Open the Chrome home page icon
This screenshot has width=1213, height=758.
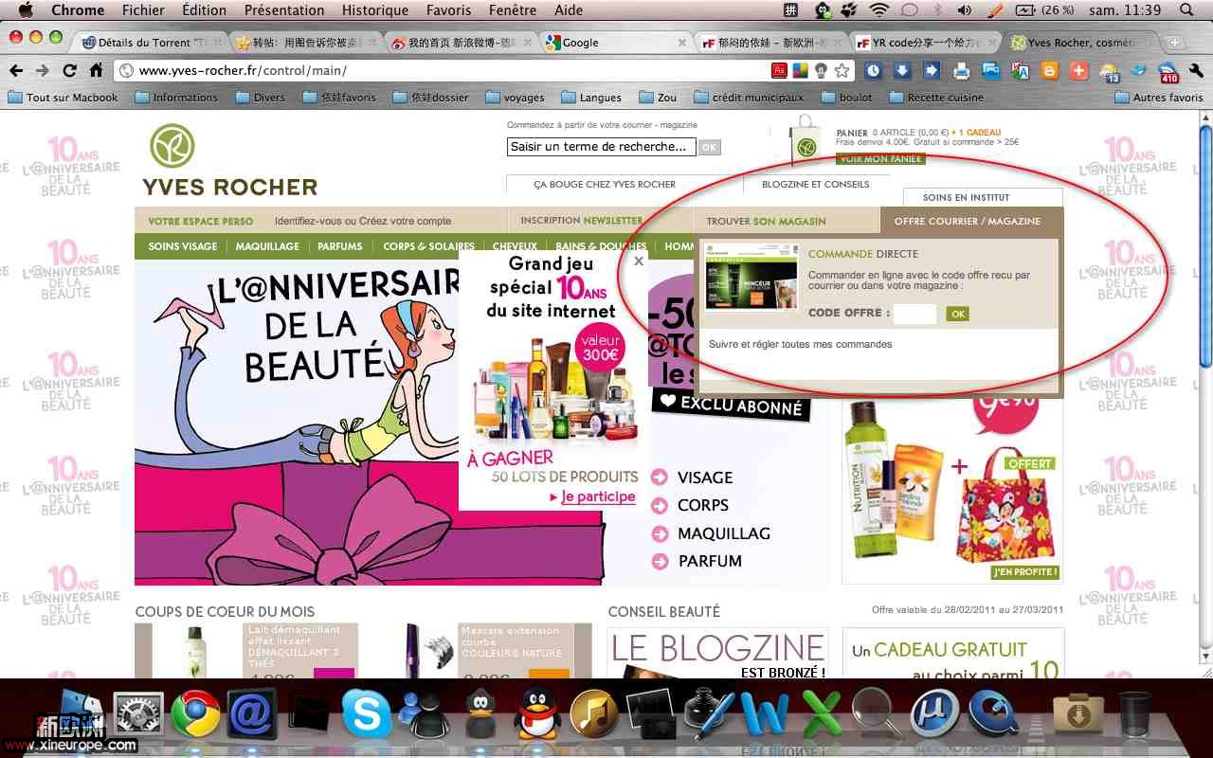tap(96, 71)
